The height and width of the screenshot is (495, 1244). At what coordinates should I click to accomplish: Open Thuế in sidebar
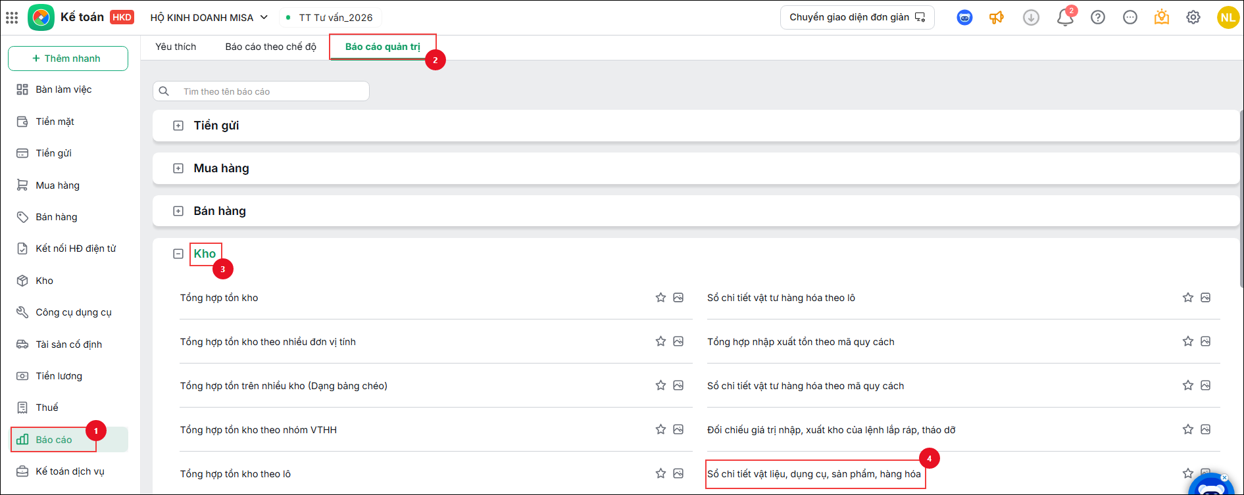pyautogui.click(x=68, y=408)
